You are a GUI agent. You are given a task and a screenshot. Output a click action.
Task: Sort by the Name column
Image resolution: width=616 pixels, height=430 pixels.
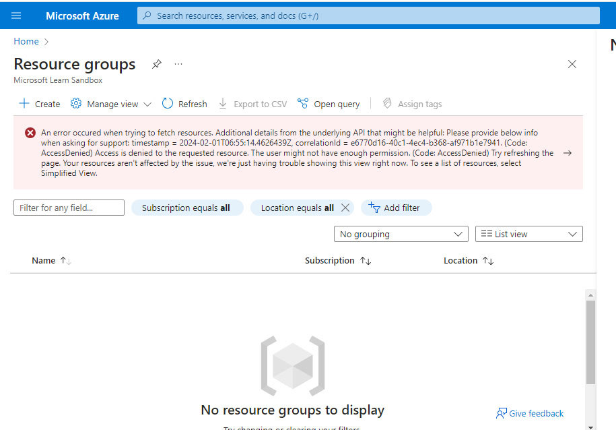point(51,260)
